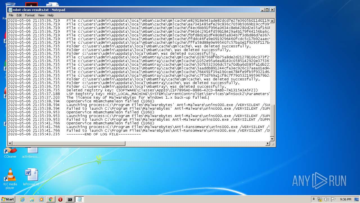Screen dimensions: 360x203
Task: Switch to the Command Prompt taskbar button
Action: (70, 199)
